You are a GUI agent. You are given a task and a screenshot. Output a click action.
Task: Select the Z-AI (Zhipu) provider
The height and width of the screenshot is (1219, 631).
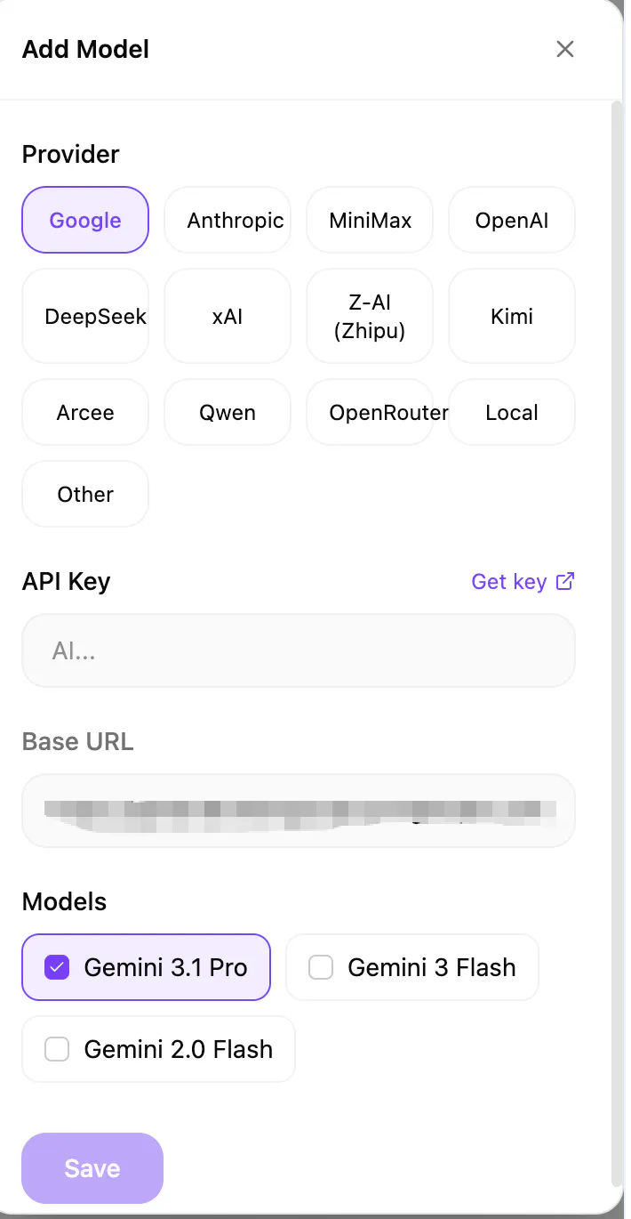click(x=370, y=316)
